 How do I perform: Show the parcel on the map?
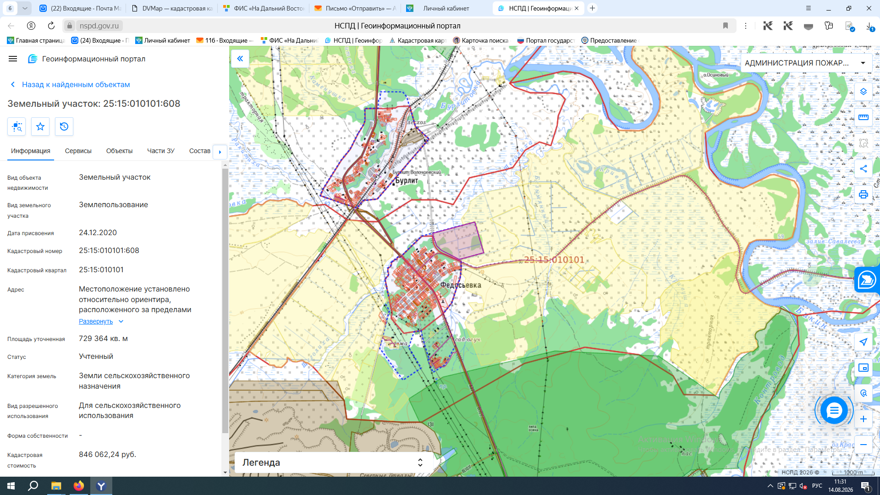click(x=16, y=126)
